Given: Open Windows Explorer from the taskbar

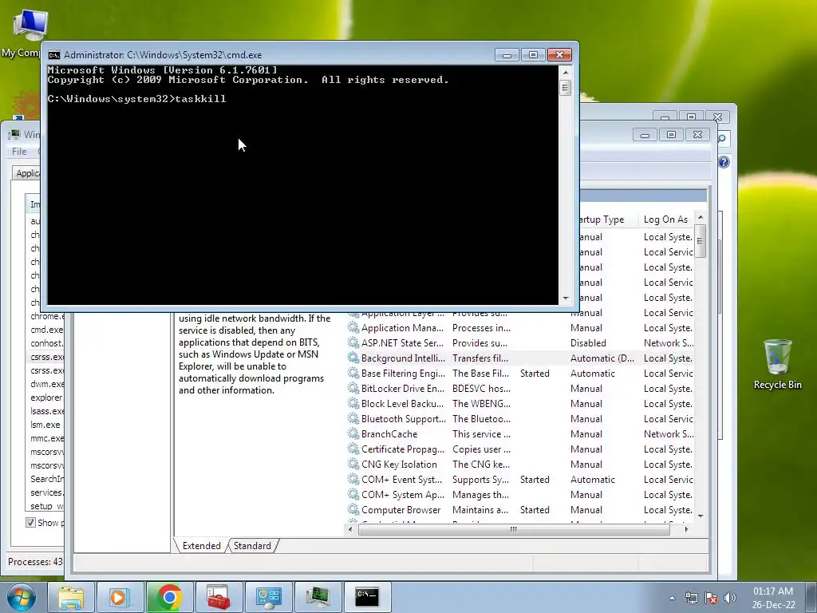Looking at the screenshot, I should point(71,597).
